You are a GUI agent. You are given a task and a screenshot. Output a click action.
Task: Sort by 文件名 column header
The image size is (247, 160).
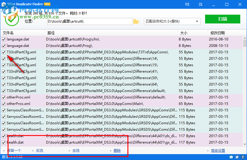point(23,33)
